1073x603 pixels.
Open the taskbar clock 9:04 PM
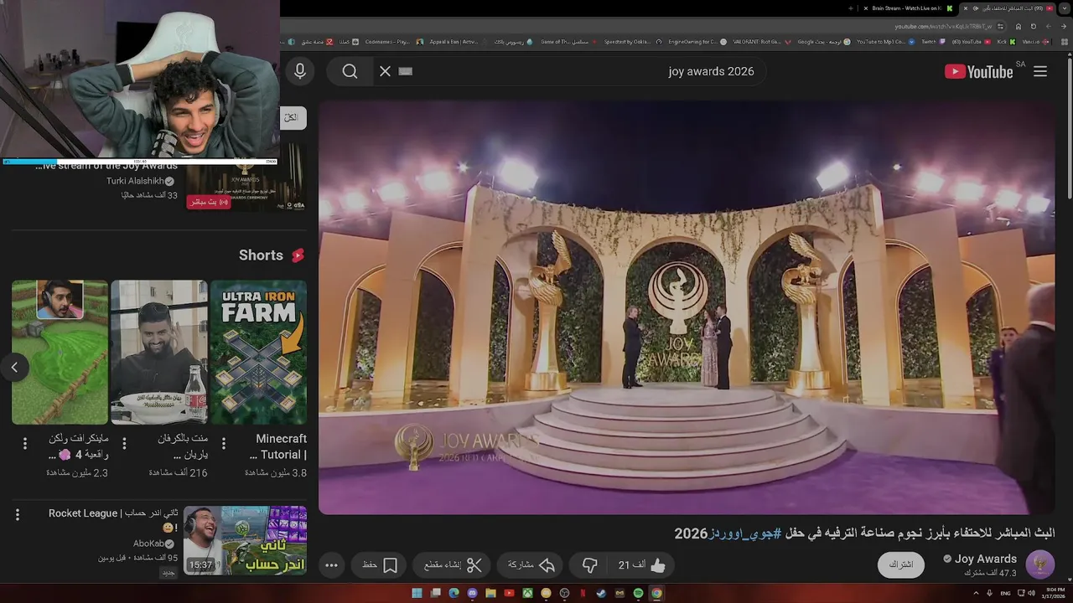point(1053,592)
